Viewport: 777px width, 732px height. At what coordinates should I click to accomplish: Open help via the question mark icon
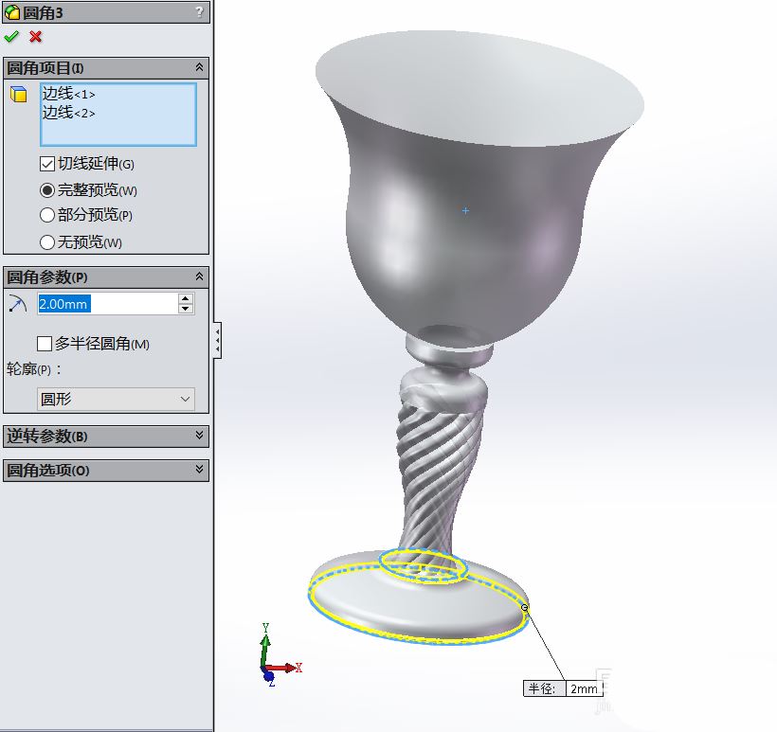coord(199,11)
